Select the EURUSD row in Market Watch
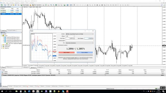Image resolution: width=166 pixels, height=93 pixels. pyautogui.click(x=11, y=10)
